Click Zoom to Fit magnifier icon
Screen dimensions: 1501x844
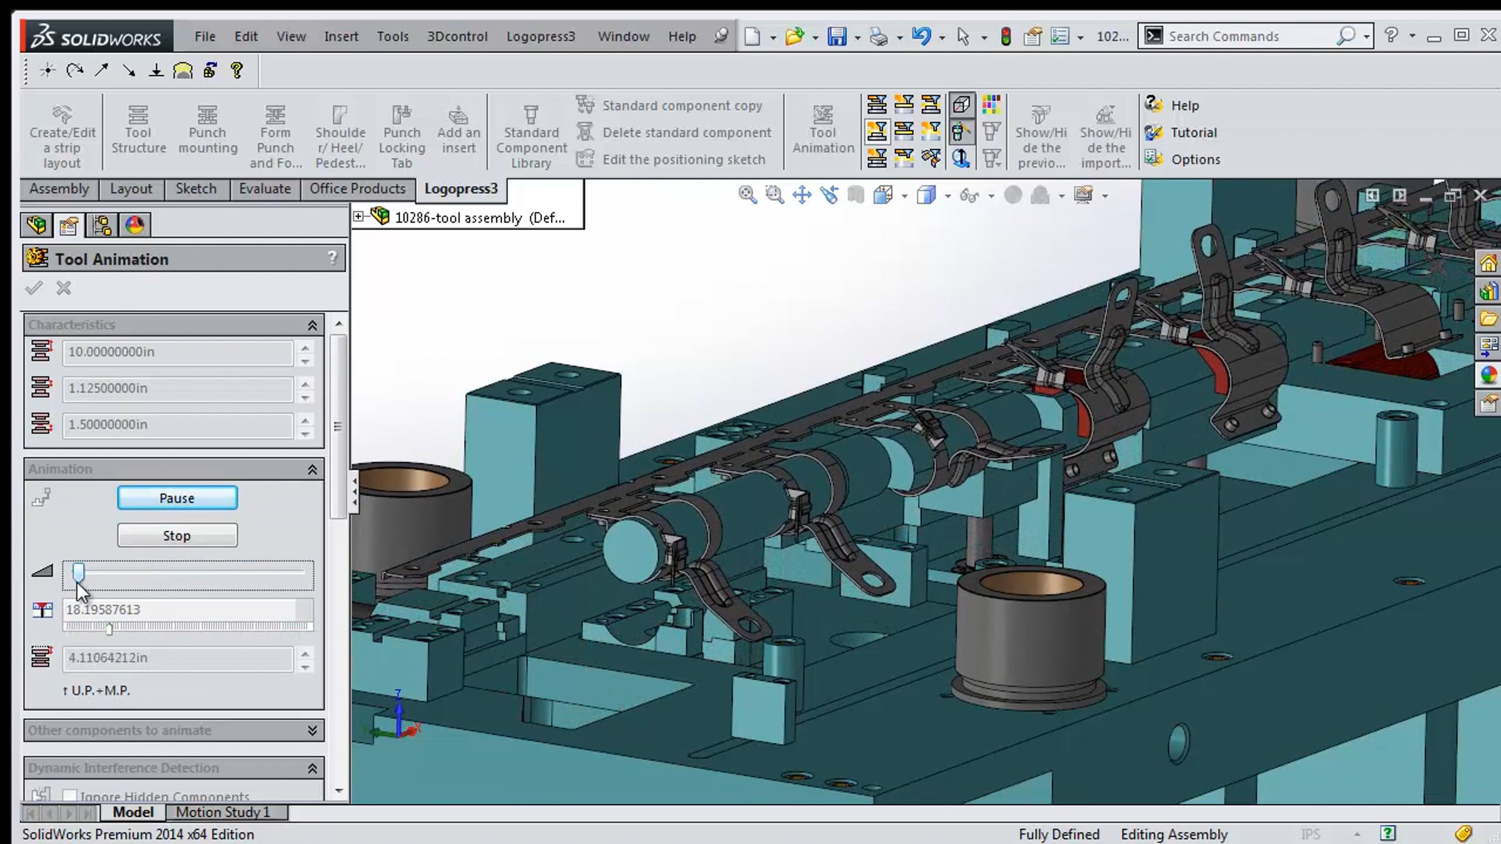747,195
